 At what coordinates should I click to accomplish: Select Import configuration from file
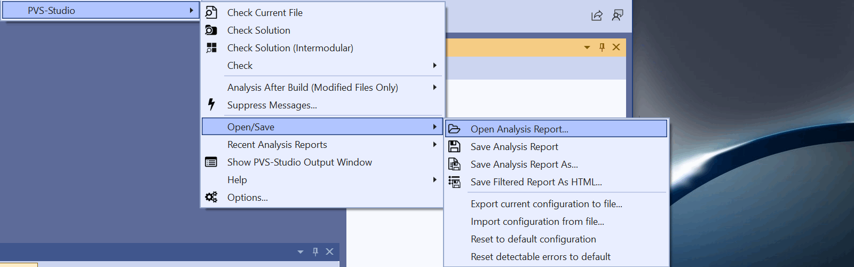(x=537, y=222)
